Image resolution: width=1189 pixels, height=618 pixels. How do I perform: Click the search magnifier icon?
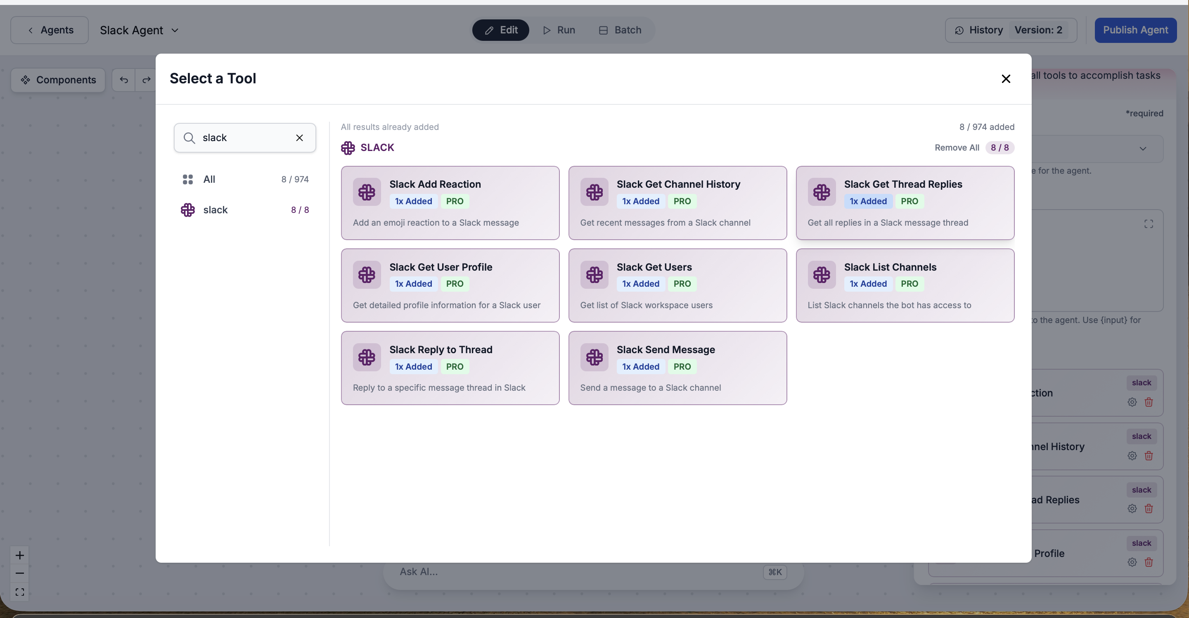189,137
